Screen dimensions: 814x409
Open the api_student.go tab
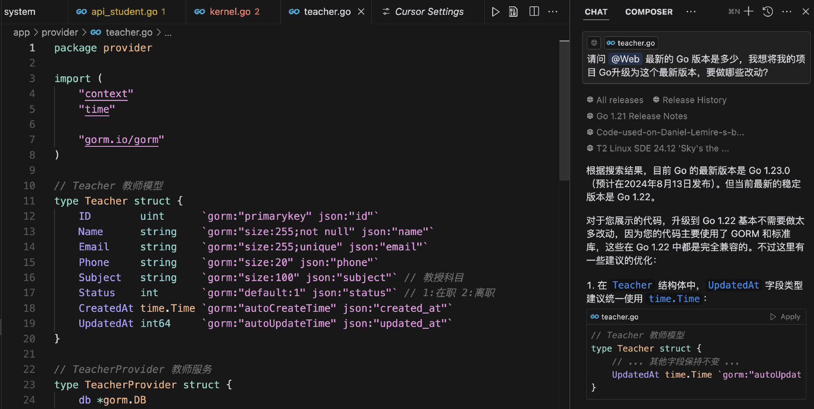coord(127,12)
